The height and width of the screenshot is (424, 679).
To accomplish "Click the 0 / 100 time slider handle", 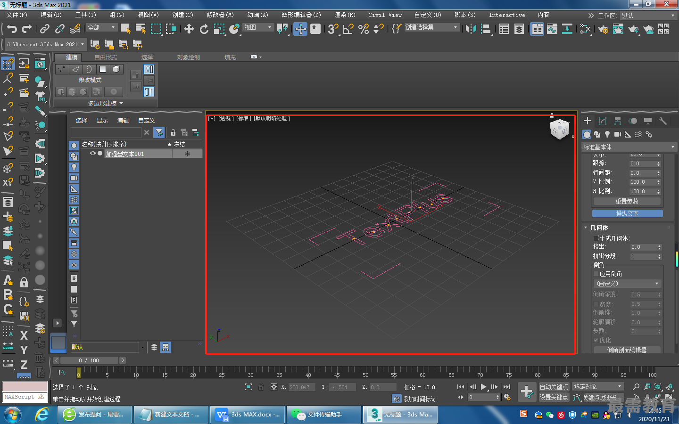I will (88, 360).
